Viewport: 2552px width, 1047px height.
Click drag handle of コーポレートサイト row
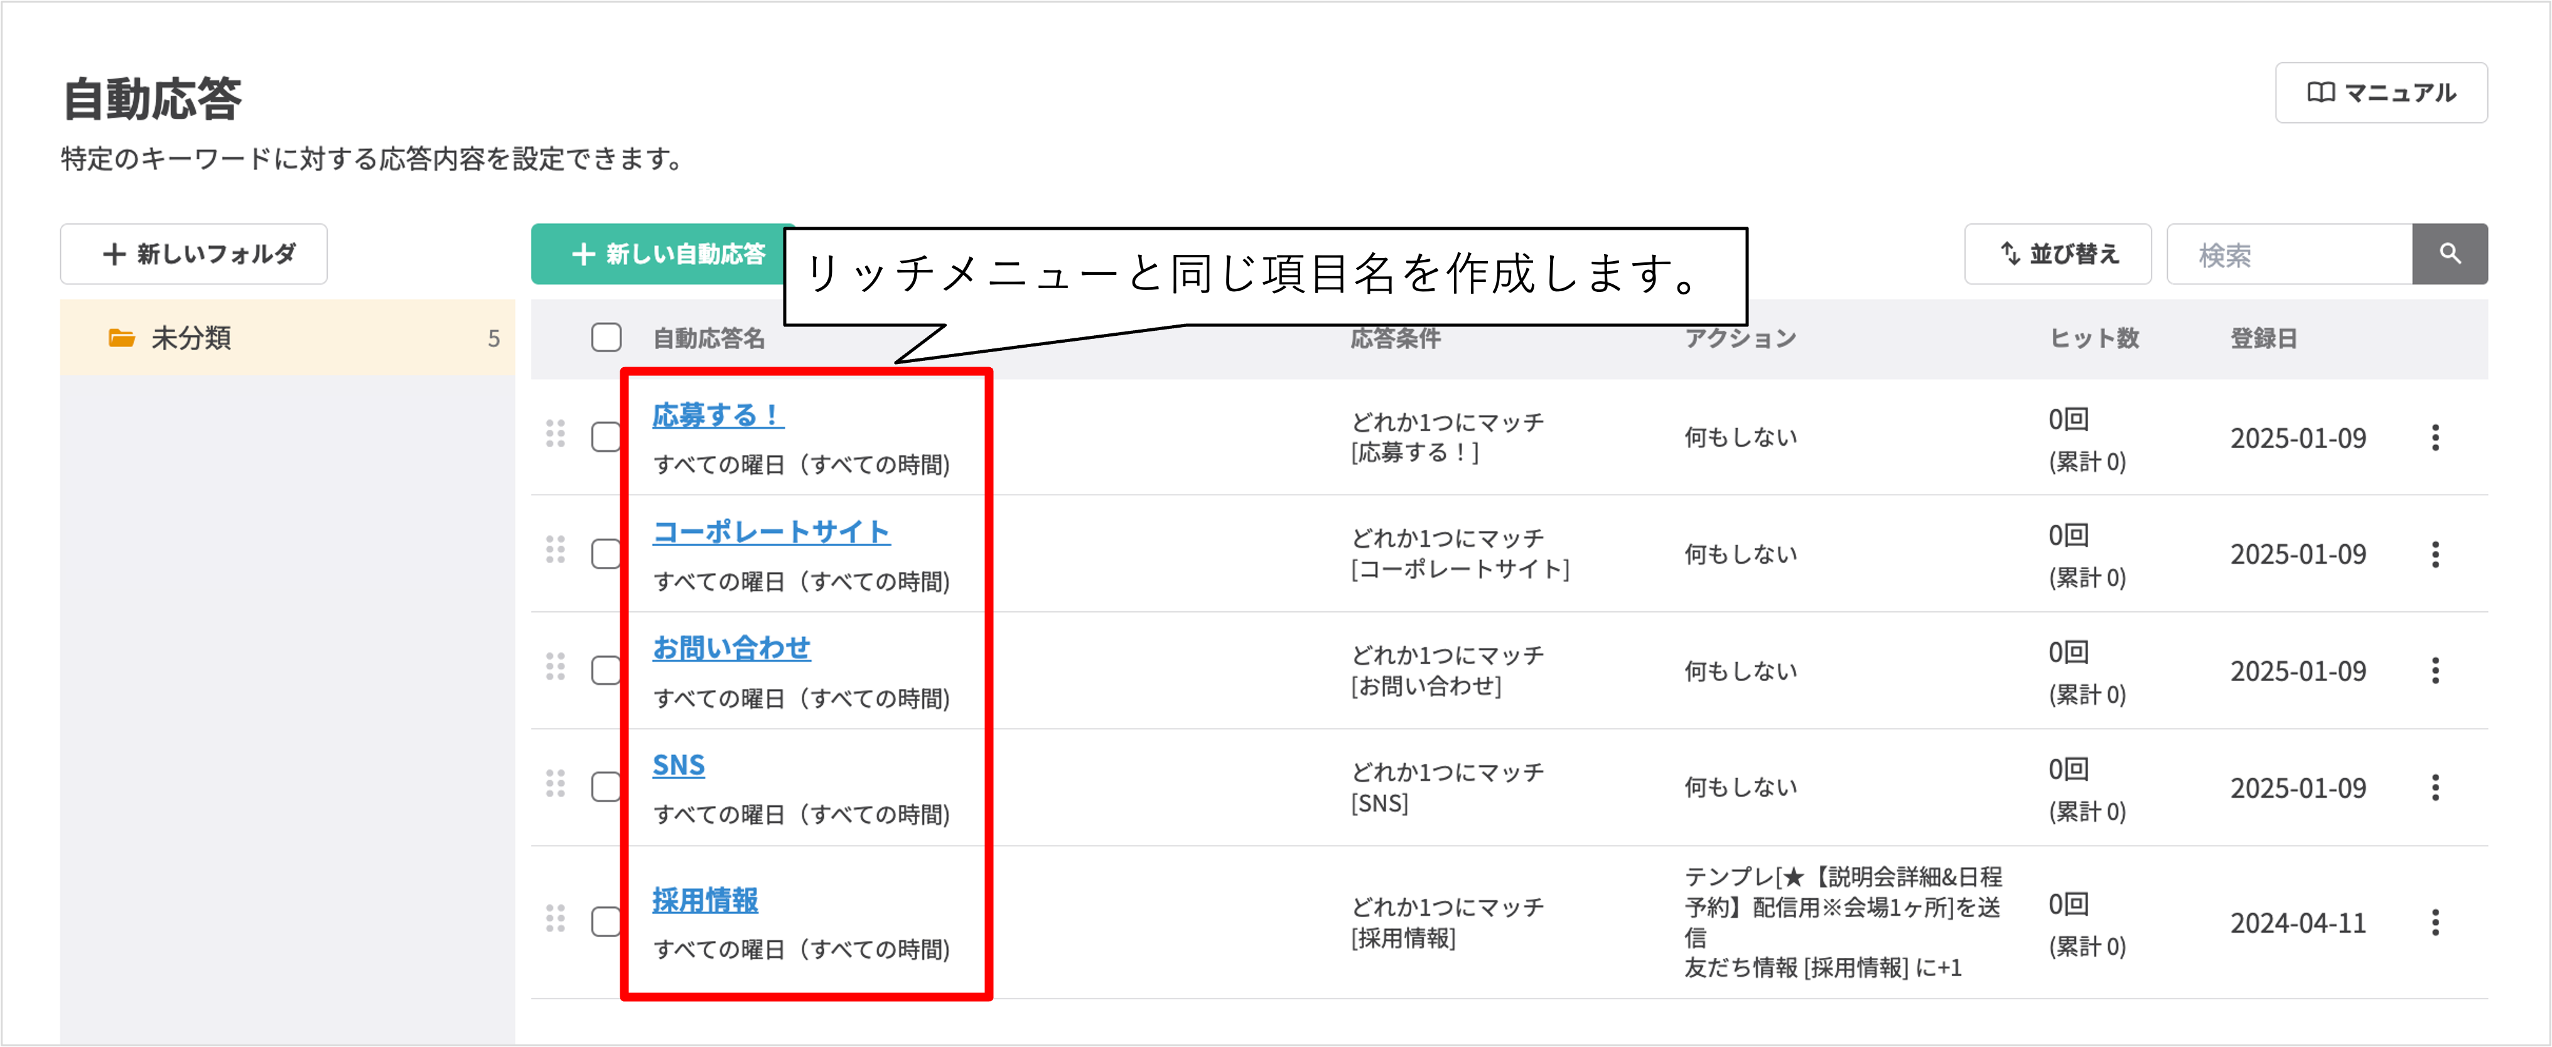pos(556,550)
